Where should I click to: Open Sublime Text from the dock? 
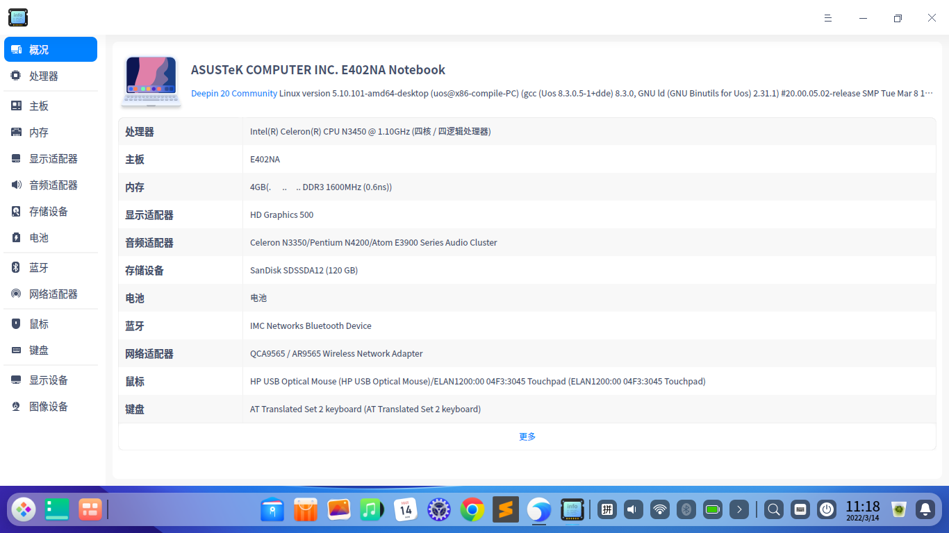point(506,510)
